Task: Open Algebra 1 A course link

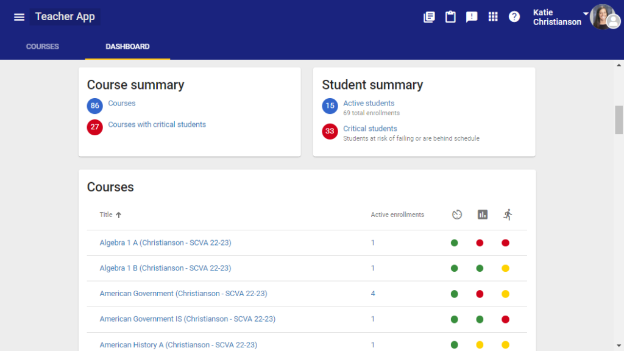Action: click(x=165, y=243)
